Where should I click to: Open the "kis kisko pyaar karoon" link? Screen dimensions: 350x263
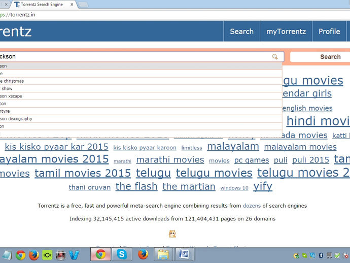click(x=145, y=148)
